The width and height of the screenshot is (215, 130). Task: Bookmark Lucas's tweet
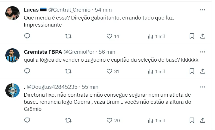click(192, 36)
